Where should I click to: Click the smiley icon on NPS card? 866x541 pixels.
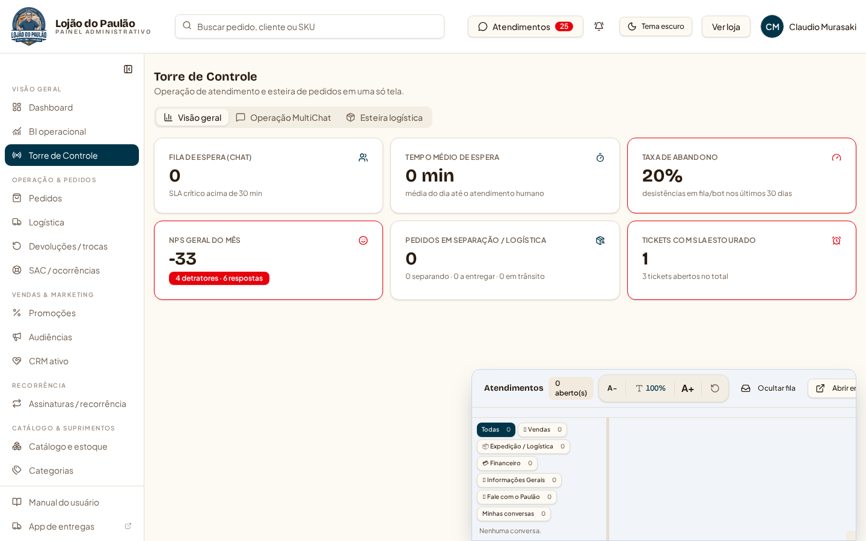[x=363, y=240]
